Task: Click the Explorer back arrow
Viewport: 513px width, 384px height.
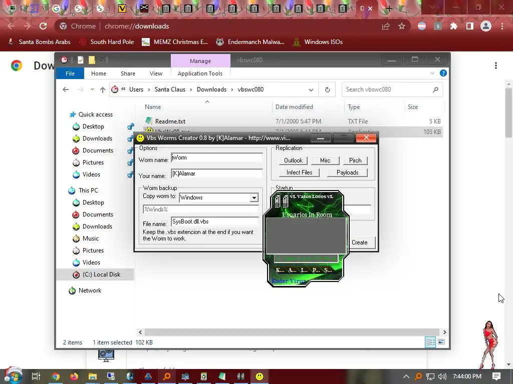Action: (x=66, y=89)
